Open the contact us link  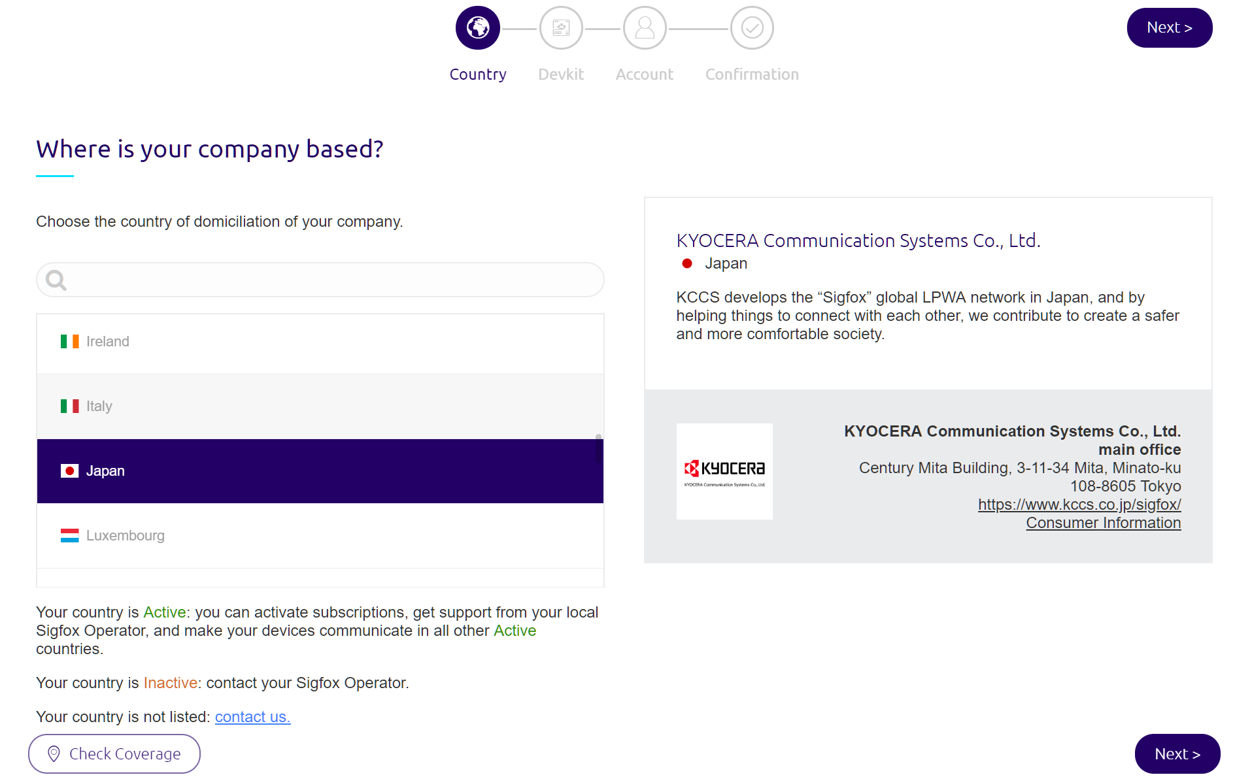point(252,717)
